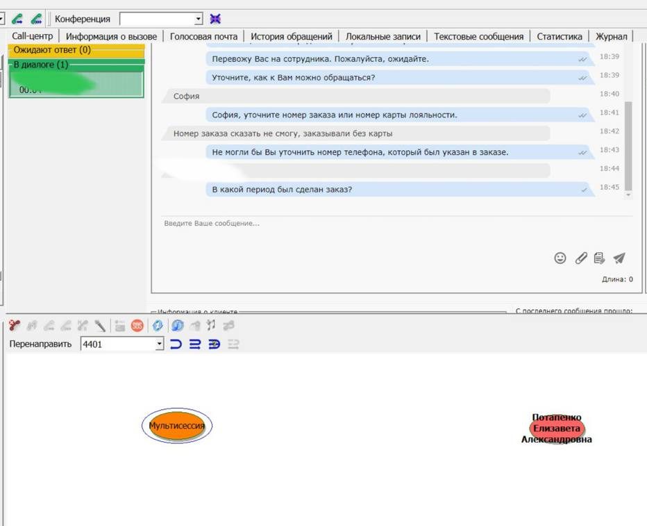Select the active dialog in В диалоге
Viewport: 647px width, 526px height.
point(76,85)
